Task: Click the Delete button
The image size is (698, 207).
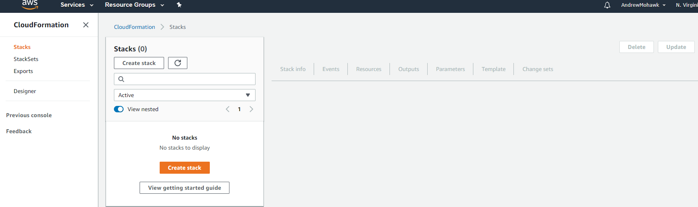Action: click(637, 47)
